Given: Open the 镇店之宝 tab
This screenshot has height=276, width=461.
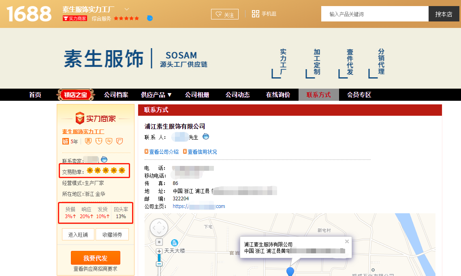Looking at the screenshot, I should [76, 95].
